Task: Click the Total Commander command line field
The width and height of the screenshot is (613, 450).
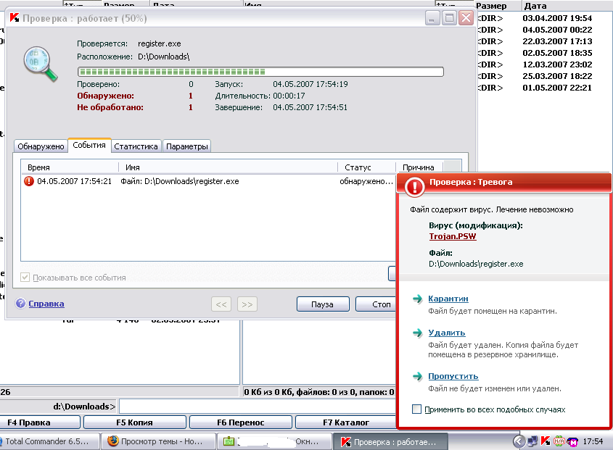Action: (258, 407)
